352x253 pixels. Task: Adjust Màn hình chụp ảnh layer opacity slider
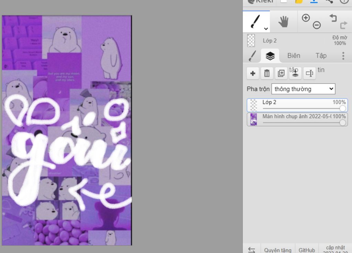343,123
